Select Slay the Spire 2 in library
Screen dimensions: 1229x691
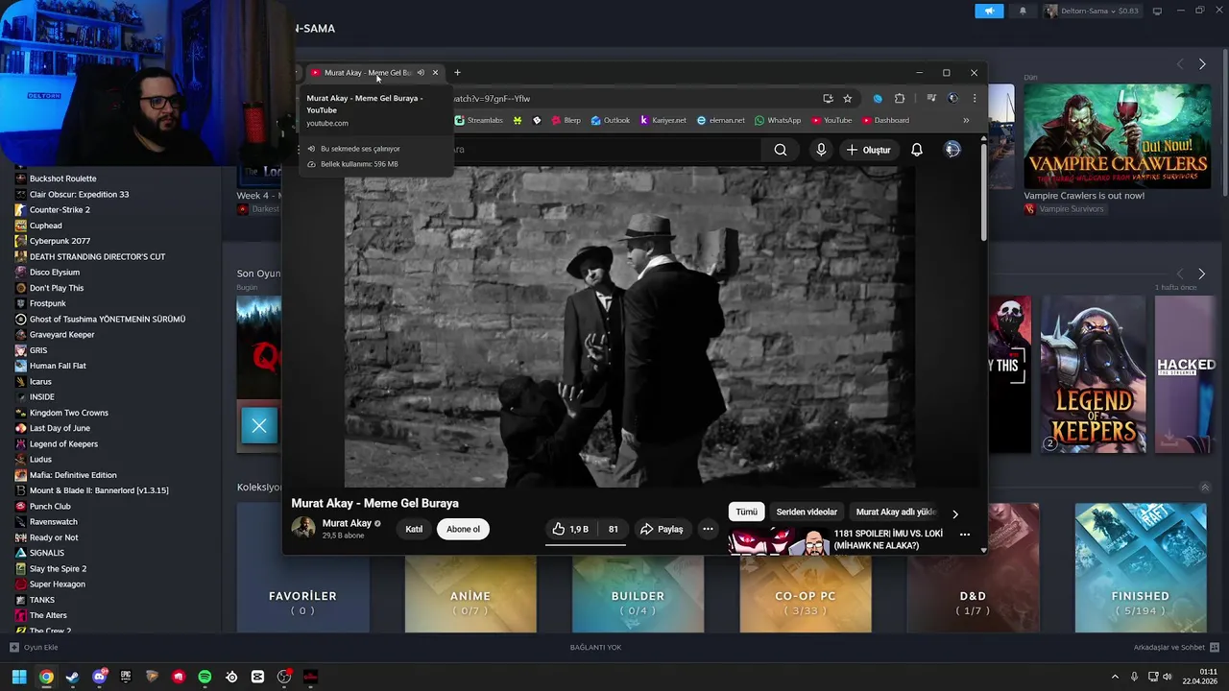coord(58,568)
